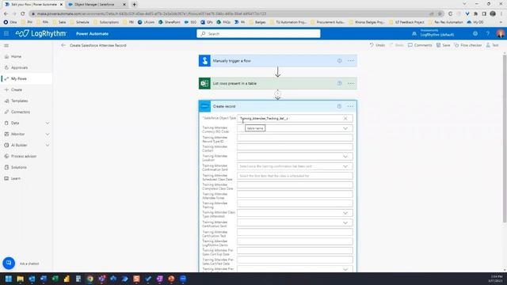
Task: Click the Excel List rows step icon
Action: pos(204,83)
